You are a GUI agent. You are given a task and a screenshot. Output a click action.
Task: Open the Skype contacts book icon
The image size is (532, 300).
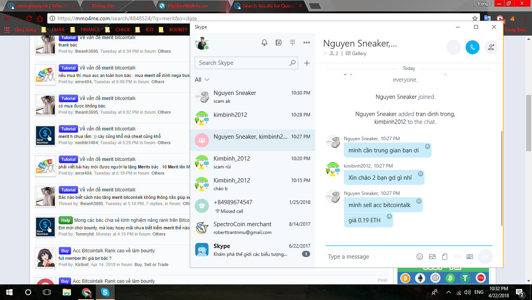point(279,43)
